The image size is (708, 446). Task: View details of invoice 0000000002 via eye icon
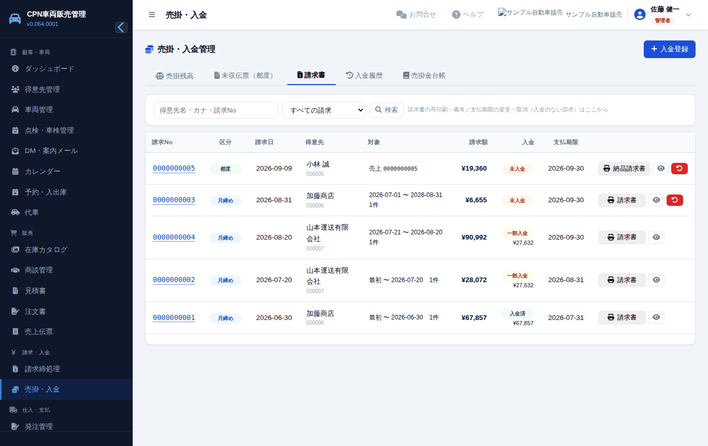click(x=656, y=280)
